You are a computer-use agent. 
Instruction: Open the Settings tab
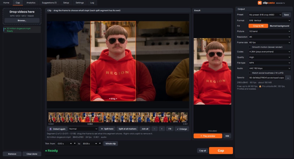point(80,3)
